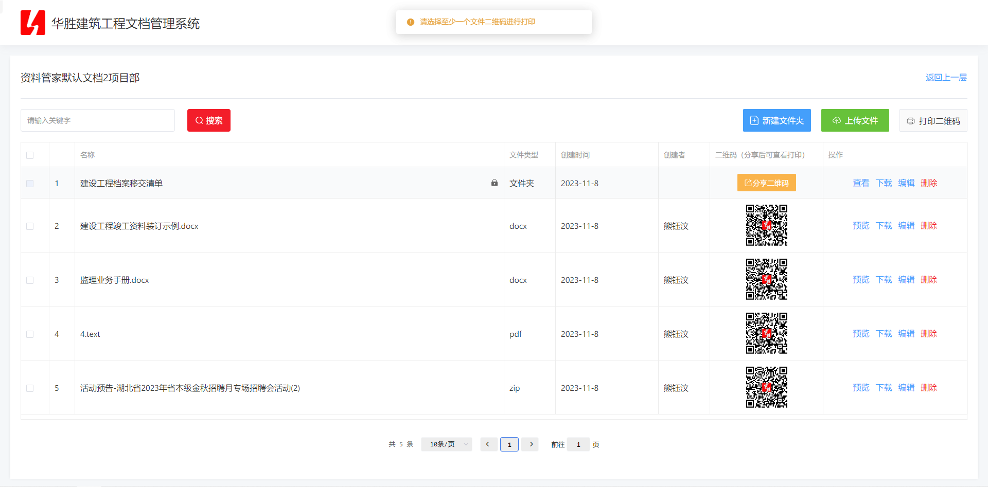Click the red 华胜 logo icon
988x487 pixels.
tap(33, 23)
